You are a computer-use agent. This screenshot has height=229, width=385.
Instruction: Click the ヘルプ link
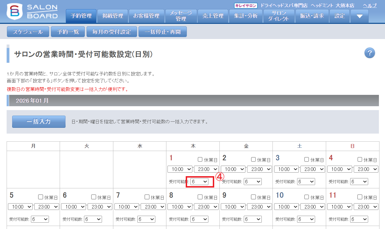[x=370, y=6]
